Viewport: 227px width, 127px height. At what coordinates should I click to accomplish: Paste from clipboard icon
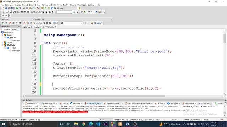pyautogui.click(x=31, y=8)
